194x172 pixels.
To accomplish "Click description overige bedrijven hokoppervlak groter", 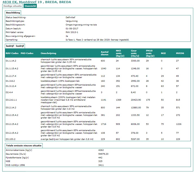I will [67, 139].
